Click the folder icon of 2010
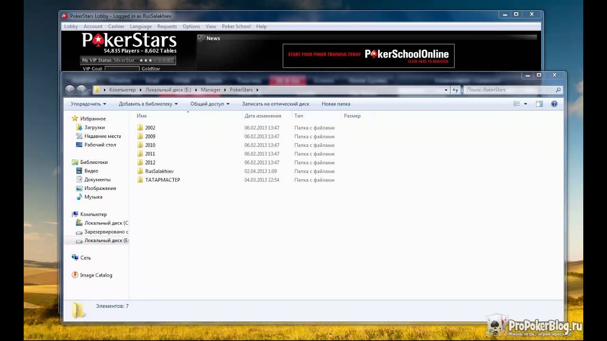 (140, 145)
